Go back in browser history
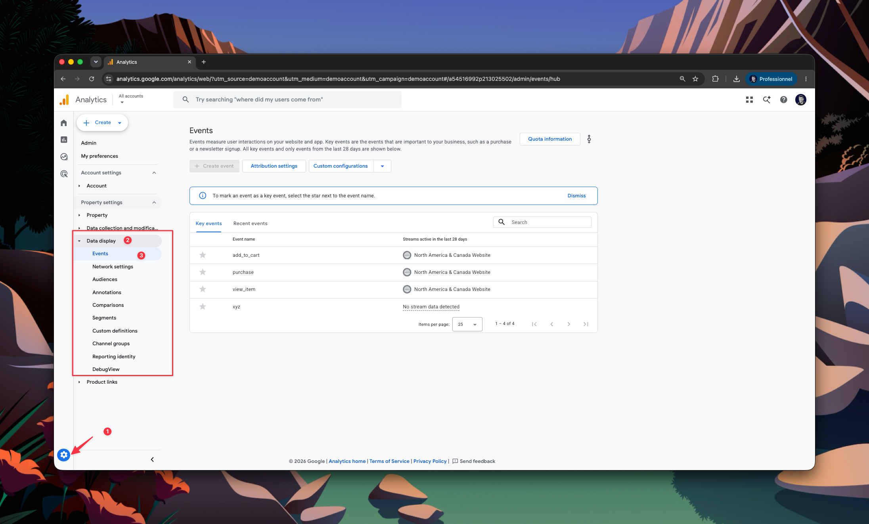This screenshot has width=869, height=524. coord(63,79)
